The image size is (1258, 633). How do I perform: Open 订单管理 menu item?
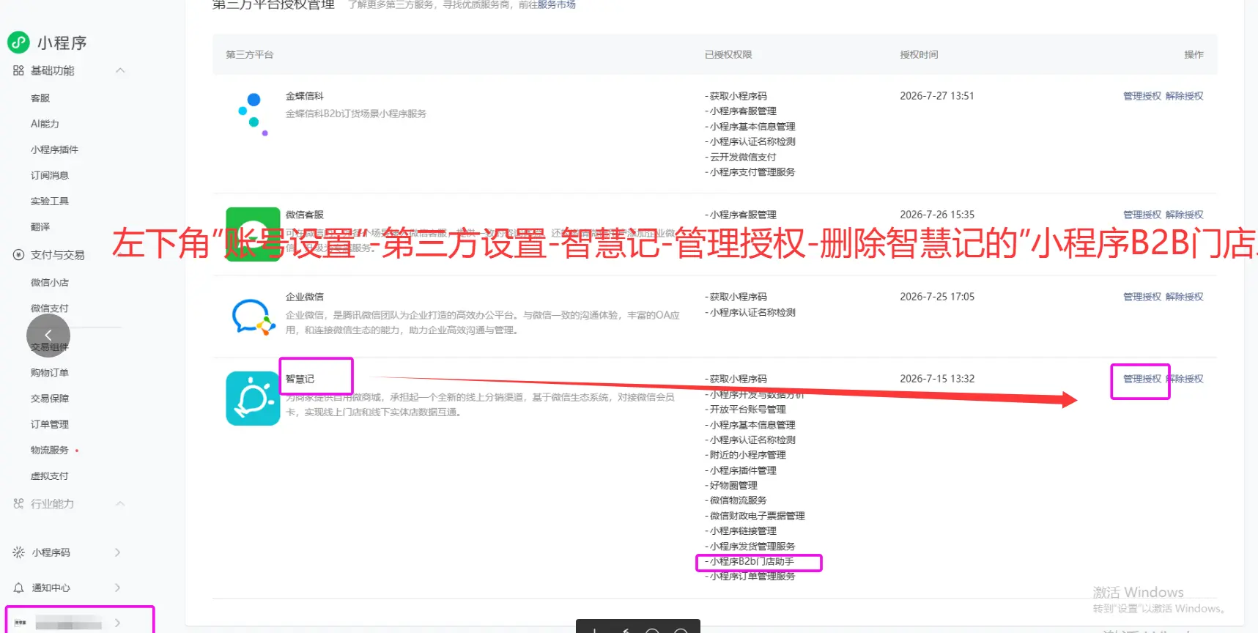50,424
